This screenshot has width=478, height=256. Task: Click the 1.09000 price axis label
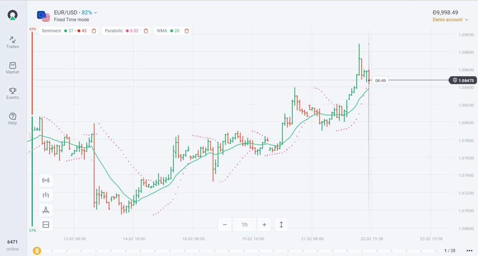466,35
